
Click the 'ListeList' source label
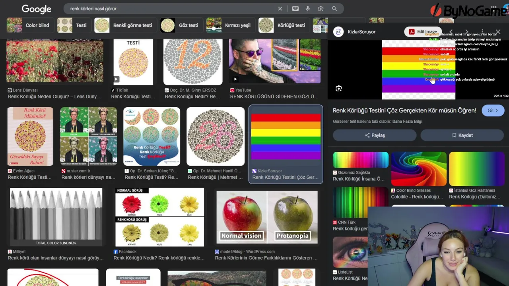pyautogui.click(x=345, y=272)
